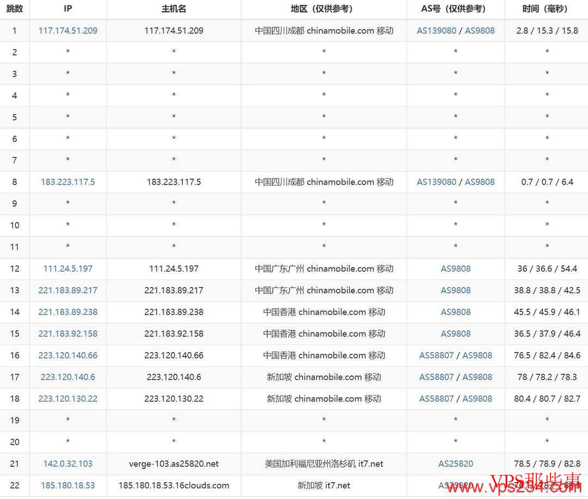The height and width of the screenshot is (499, 588).
Task: Select the 111.24.5.197 hostname cell in hop 12
Action: pyautogui.click(x=174, y=269)
